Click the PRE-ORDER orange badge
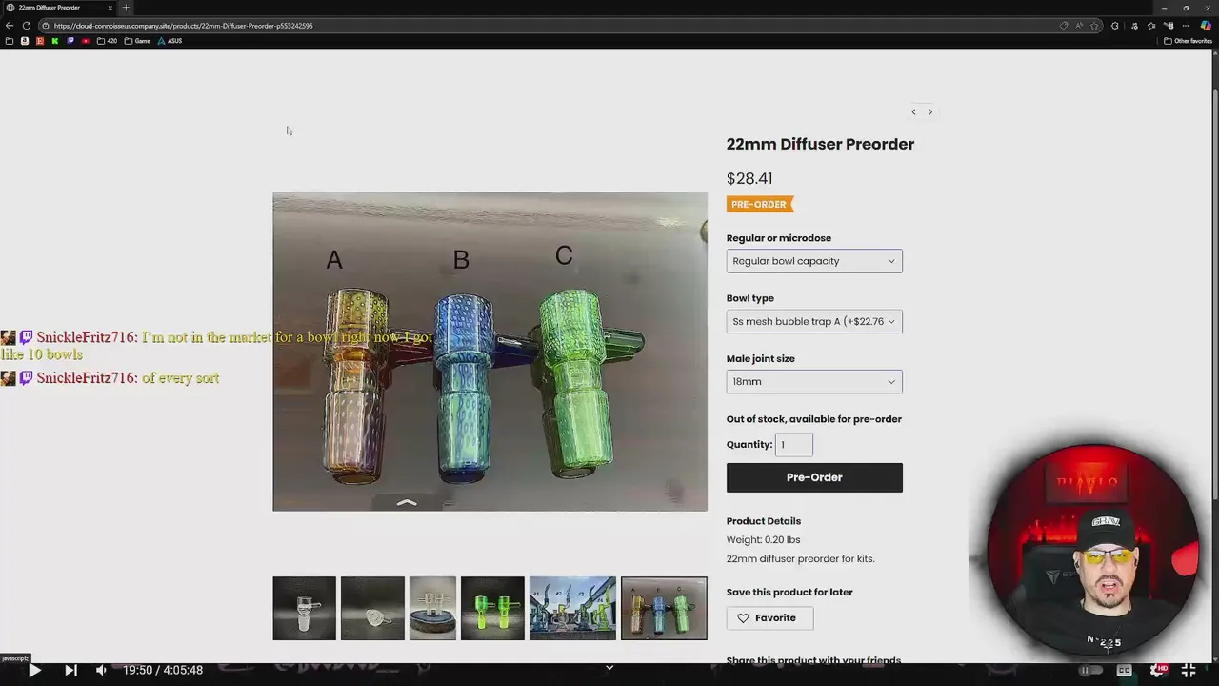Image resolution: width=1219 pixels, height=686 pixels. 760,205
